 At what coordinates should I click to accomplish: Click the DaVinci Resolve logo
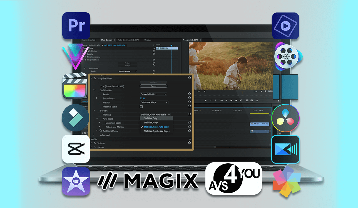click(x=285, y=118)
